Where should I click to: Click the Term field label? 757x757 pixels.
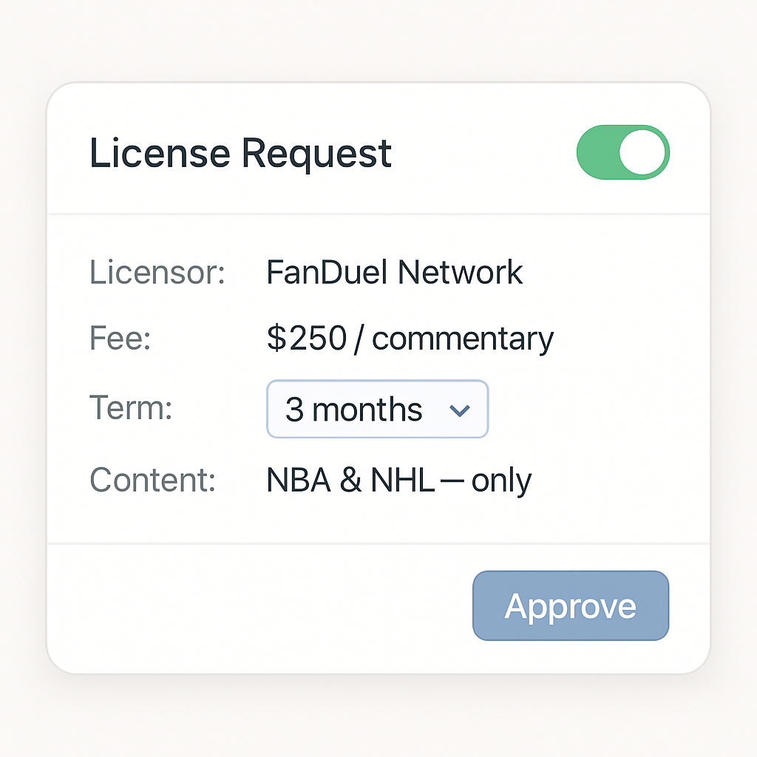131,407
